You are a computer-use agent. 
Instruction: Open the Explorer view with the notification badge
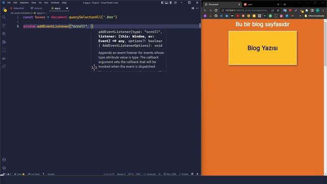click(x=5, y=9)
